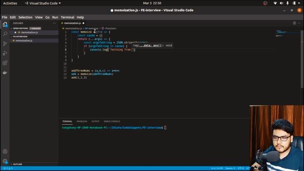
Task: Click the errors and warnings status indicator
Action: 8,168
